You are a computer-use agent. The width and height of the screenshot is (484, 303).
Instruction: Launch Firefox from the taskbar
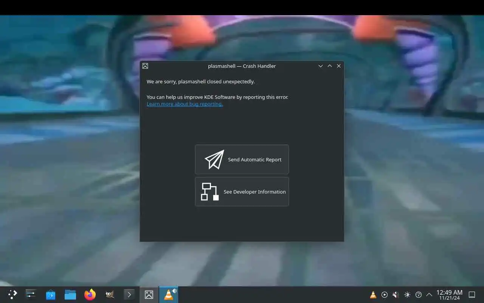tap(90, 294)
